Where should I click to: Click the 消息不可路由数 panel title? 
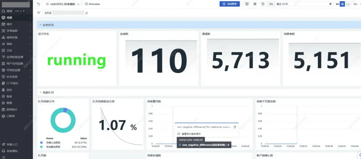pyautogui.click(x=266, y=101)
